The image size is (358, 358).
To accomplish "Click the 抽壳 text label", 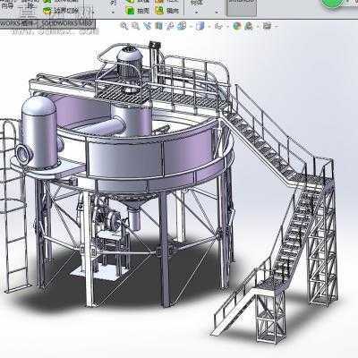I will 143,11.
